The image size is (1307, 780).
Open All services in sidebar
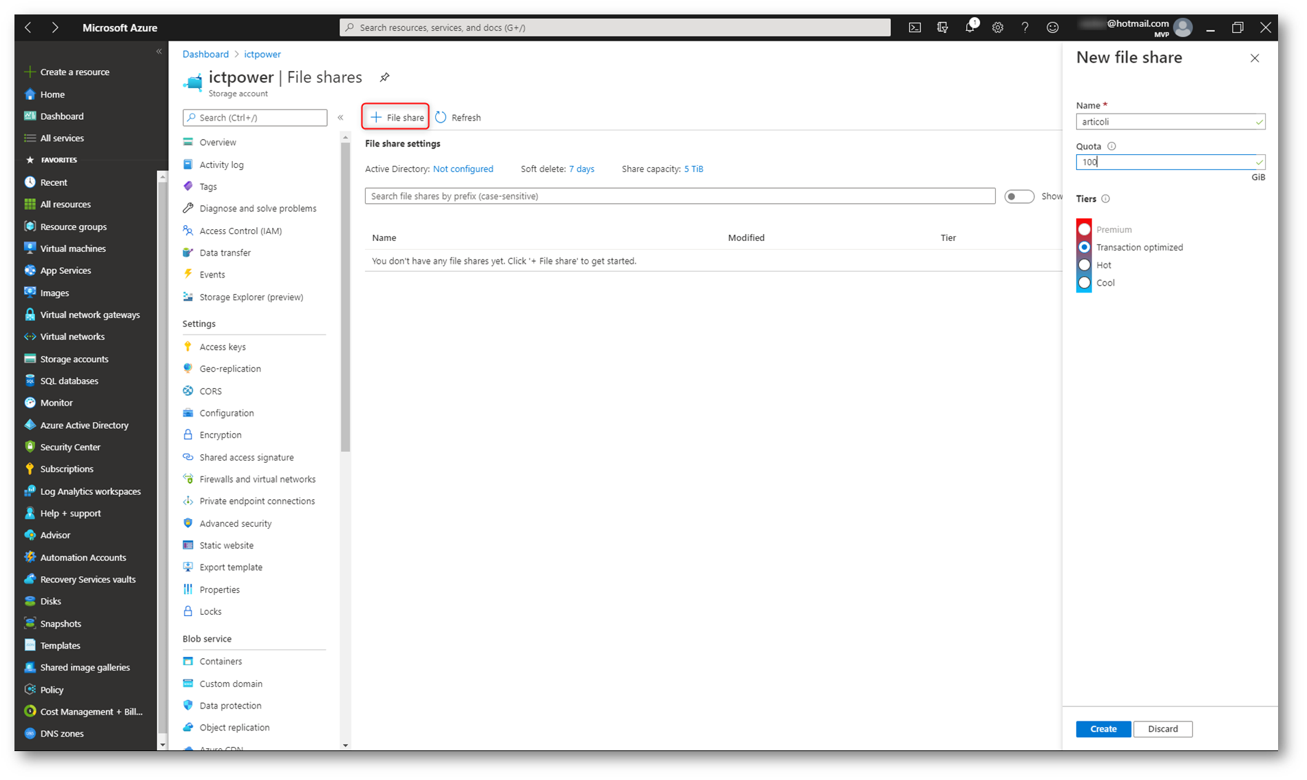(62, 138)
